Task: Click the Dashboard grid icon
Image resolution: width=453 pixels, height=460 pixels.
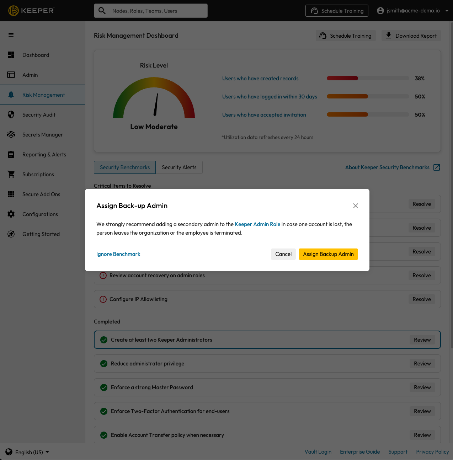Action: [11, 55]
